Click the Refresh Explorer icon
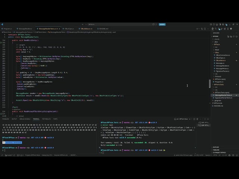This screenshot has width=239, height=179. (234, 37)
